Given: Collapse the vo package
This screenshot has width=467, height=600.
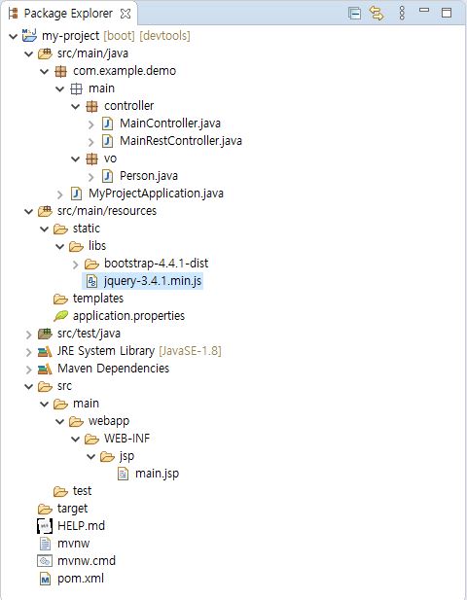Looking at the screenshot, I should 76,159.
